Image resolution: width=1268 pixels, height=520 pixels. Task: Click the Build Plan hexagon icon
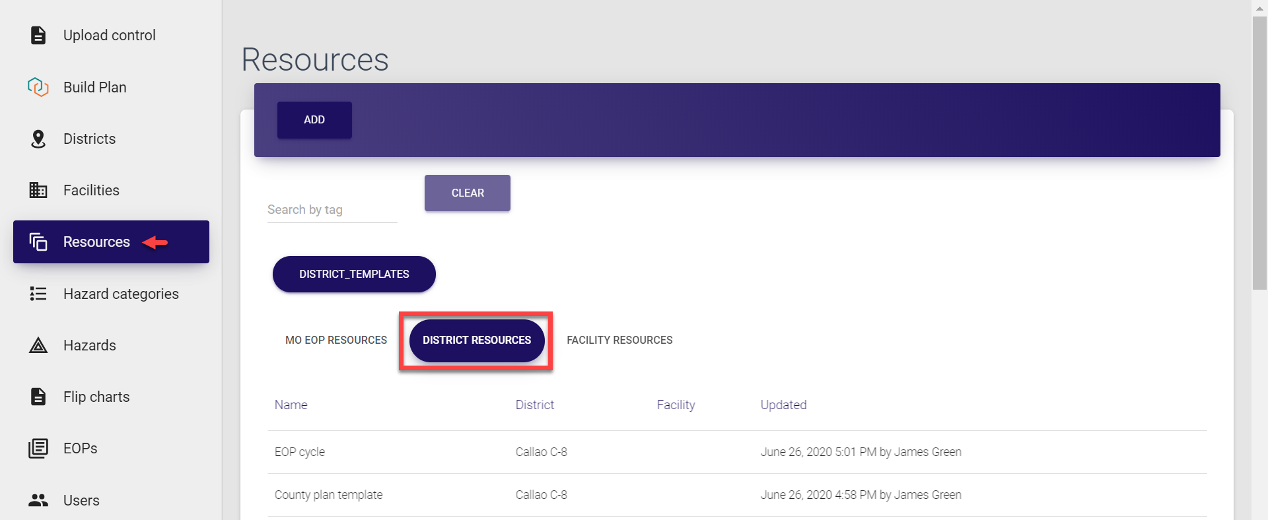pyautogui.click(x=38, y=87)
